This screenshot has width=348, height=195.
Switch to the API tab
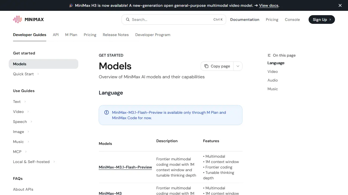pos(56,35)
